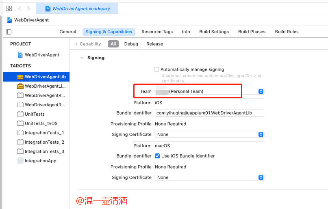Open the Build Phases tab
Image resolution: width=328 pixels, height=209 pixels.
[x=252, y=32]
